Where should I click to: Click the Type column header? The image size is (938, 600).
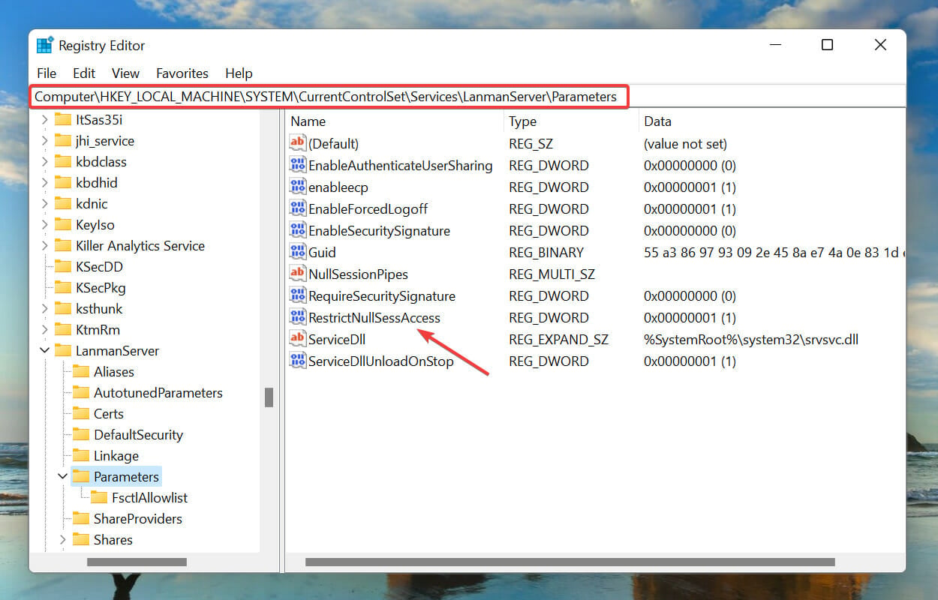pyautogui.click(x=571, y=121)
